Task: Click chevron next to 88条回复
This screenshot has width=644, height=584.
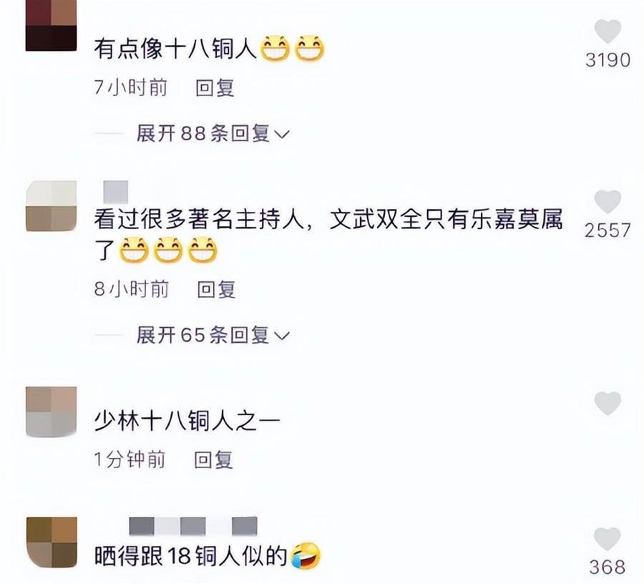Action: tap(282, 135)
